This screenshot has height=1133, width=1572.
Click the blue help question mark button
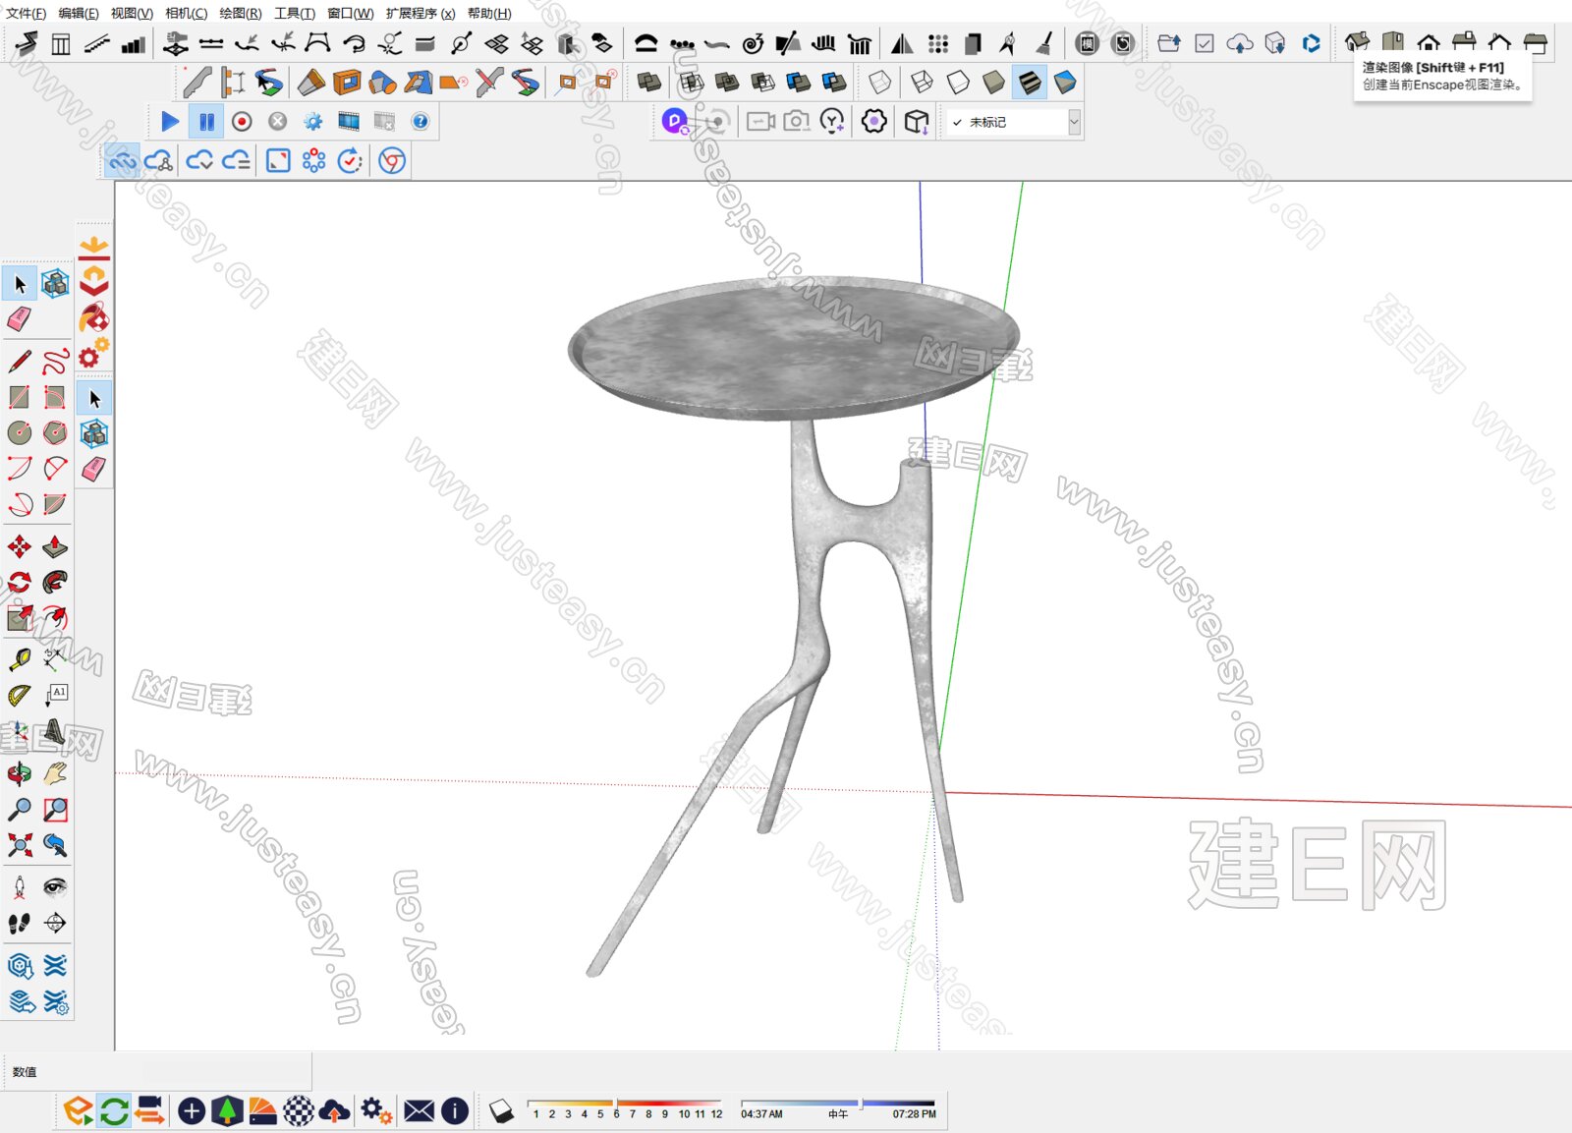point(420,122)
